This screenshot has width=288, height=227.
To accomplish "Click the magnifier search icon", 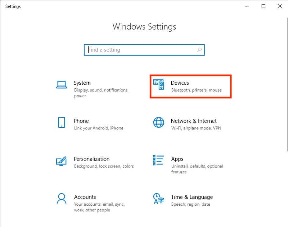I will (x=199, y=50).
